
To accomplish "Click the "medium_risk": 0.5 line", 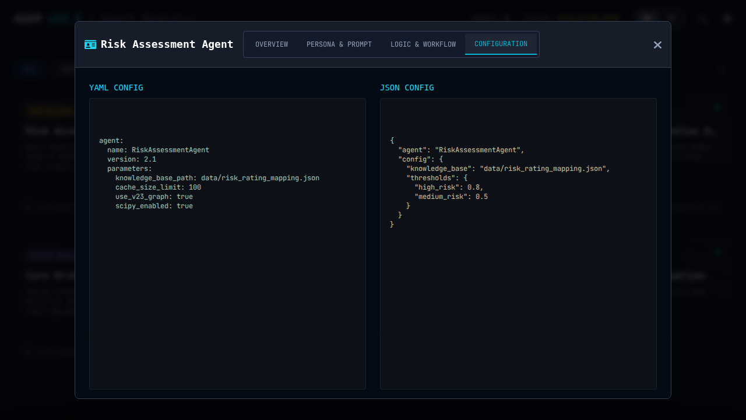I will pyautogui.click(x=451, y=197).
